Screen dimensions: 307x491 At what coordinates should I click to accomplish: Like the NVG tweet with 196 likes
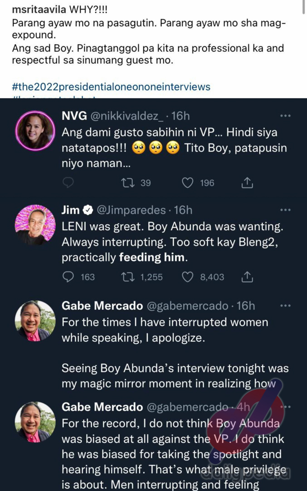pos(188,183)
